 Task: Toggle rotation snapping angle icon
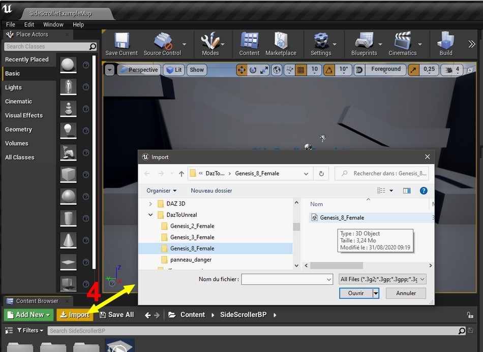pyautogui.click(x=329, y=70)
